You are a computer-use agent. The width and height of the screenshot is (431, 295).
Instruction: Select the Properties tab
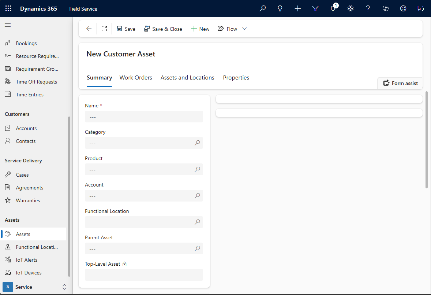[x=236, y=77]
